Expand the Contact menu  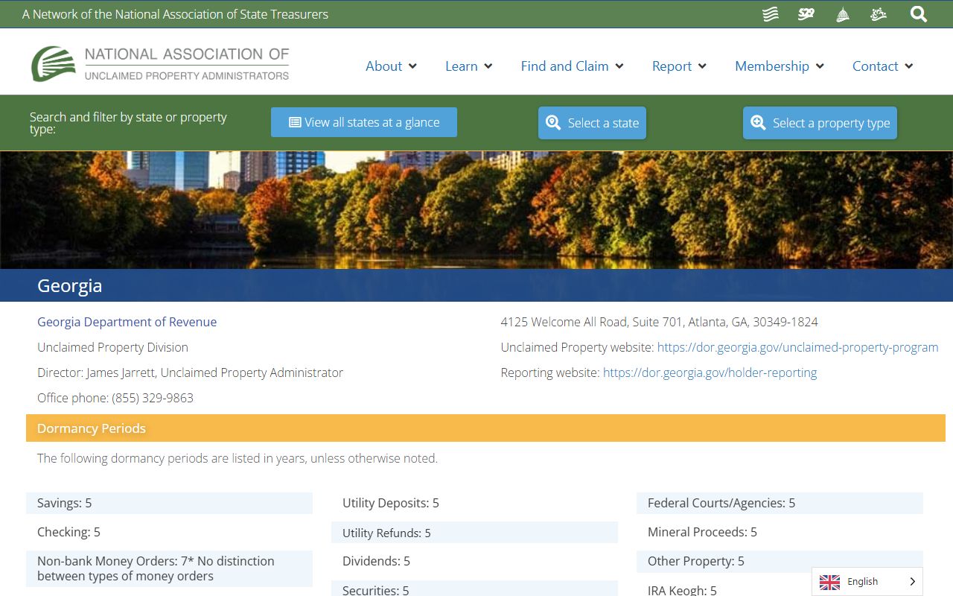(882, 66)
